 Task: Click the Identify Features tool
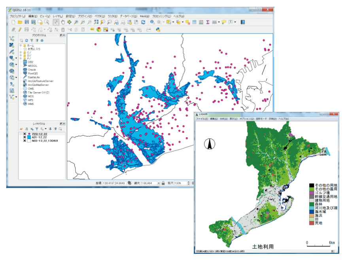point(152,22)
